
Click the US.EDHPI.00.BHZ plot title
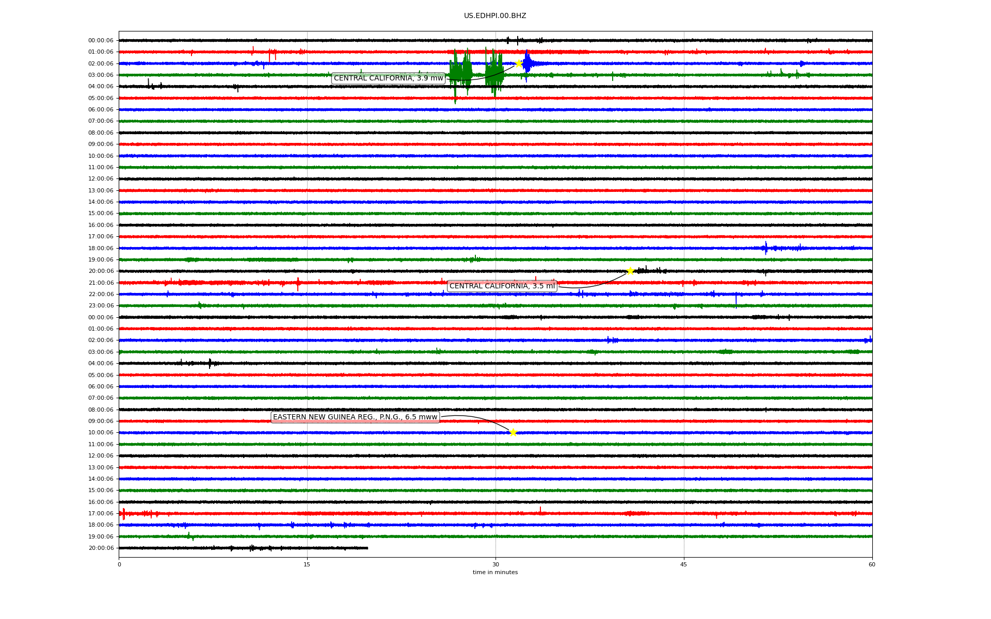(x=495, y=16)
